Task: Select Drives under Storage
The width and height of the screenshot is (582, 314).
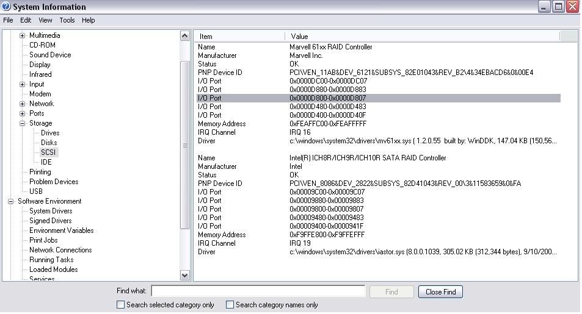Action: (x=50, y=133)
